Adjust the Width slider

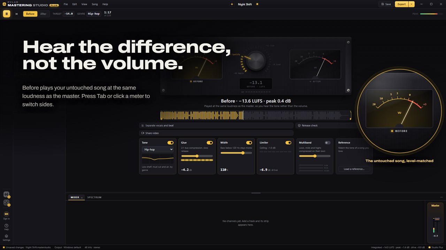(236, 153)
